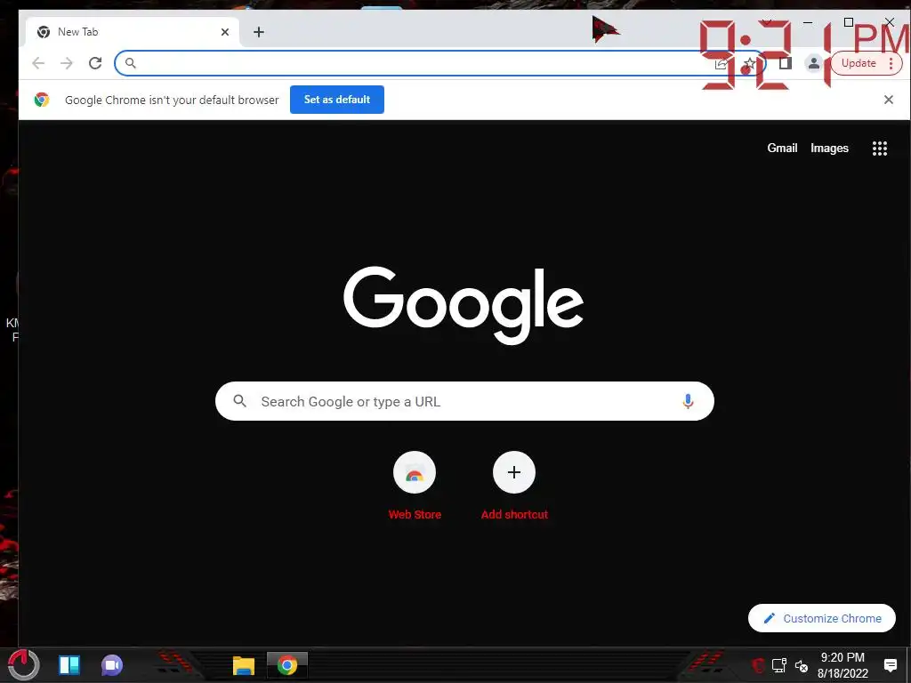Click the Add shortcut tile
Viewport: 911px width, 683px height.
click(514, 486)
